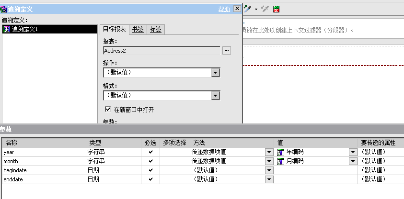Click the 值 column header
The height and width of the screenshot is (199, 404).
click(x=316, y=143)
